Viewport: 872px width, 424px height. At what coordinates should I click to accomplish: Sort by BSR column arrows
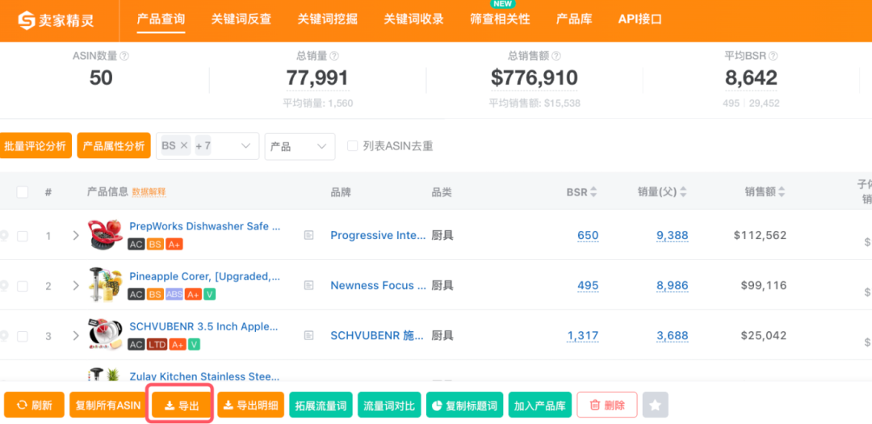(x=593, y=192)
